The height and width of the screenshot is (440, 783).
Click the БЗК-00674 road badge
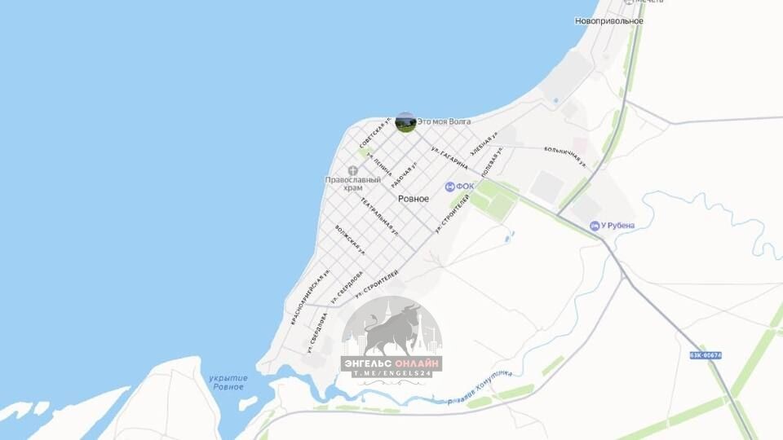coord(706,355)
